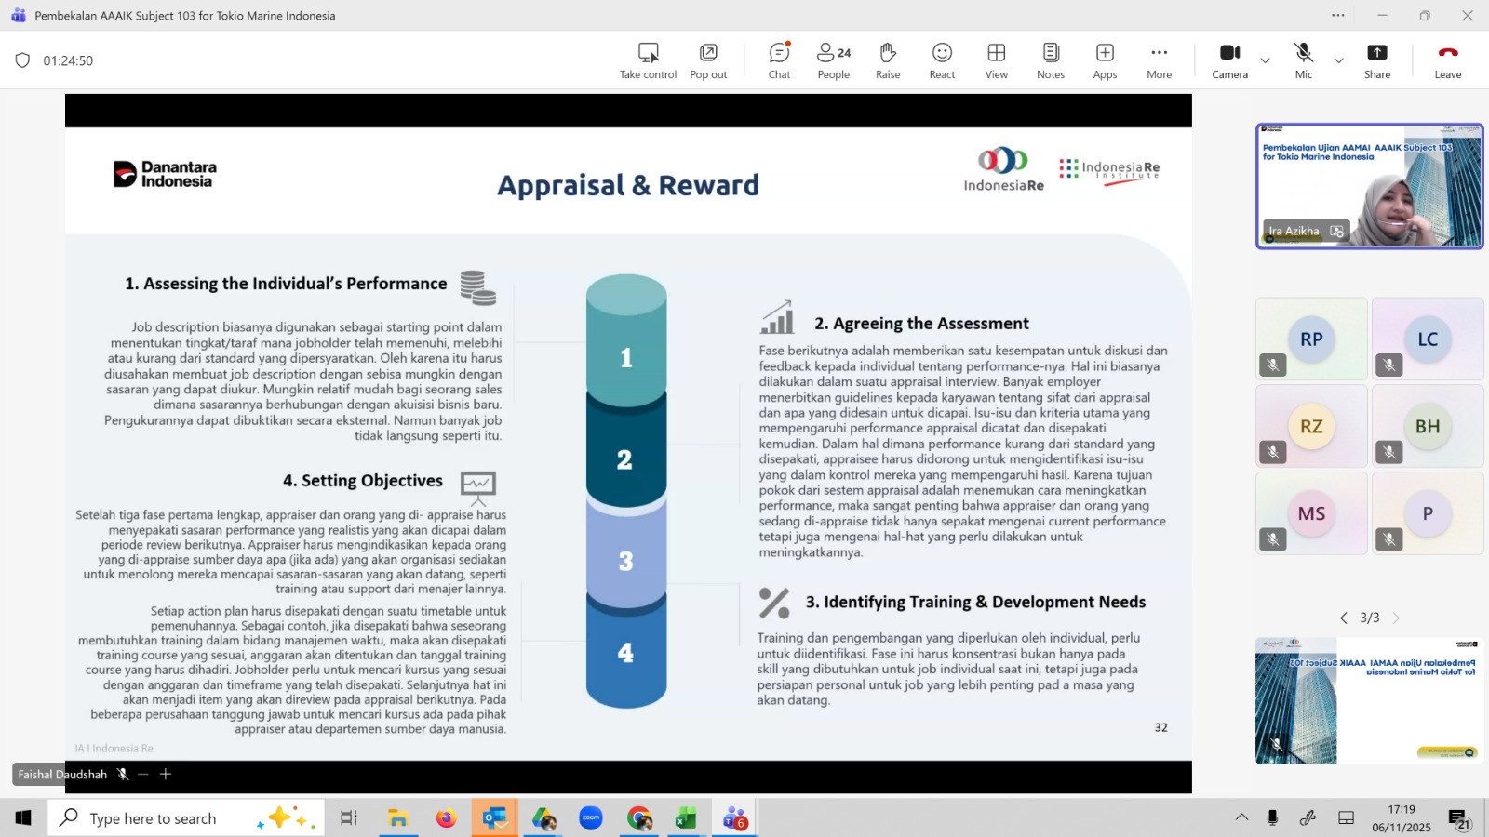Open the Apps panel
1489x837 pixels.
(x=1105, y=60)
